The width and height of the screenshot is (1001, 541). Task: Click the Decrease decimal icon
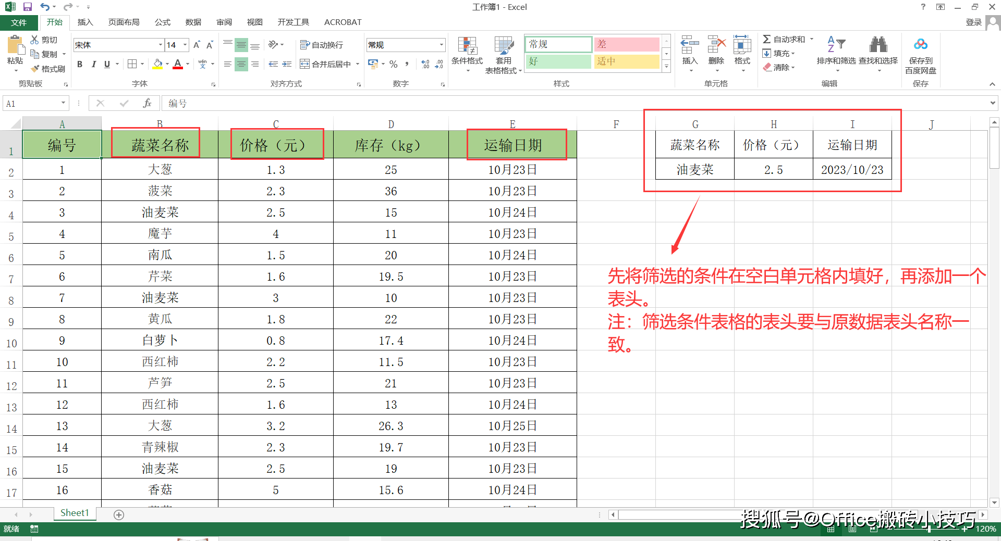[x=439, y=64]
